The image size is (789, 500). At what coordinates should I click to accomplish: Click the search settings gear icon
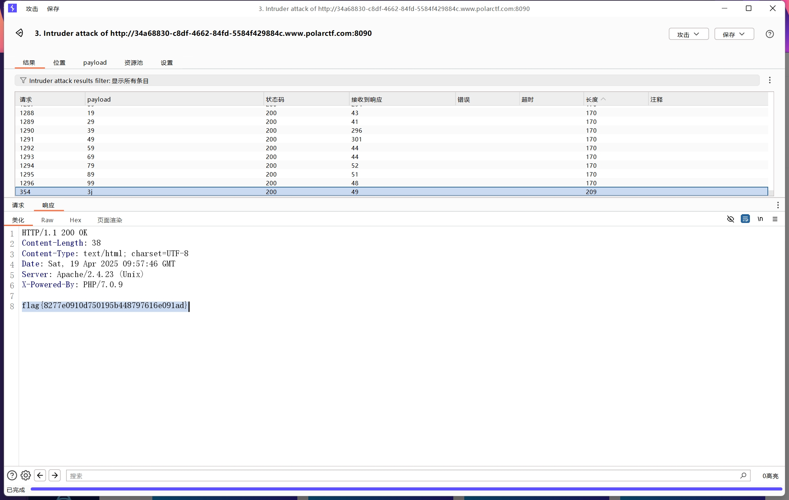pyautogui.click(x=26, y=476)
